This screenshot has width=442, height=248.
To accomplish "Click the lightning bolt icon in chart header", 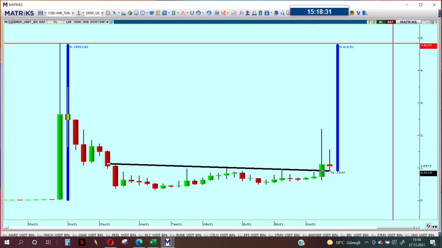I will [x=369, y=22].
